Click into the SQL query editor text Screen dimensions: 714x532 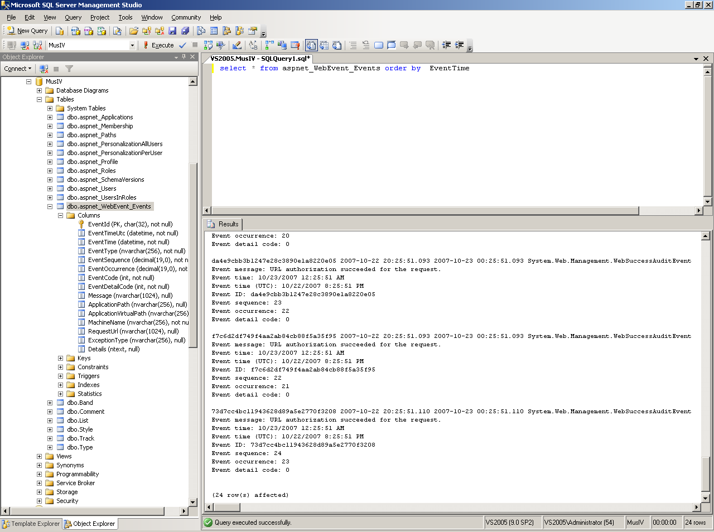[344, 69]
